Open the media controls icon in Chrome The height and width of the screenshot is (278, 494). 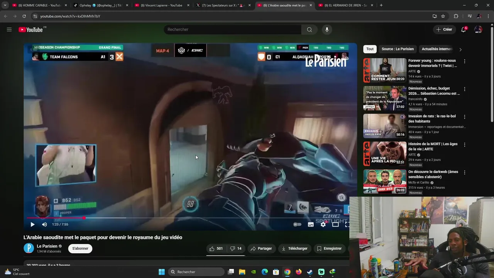470,16
